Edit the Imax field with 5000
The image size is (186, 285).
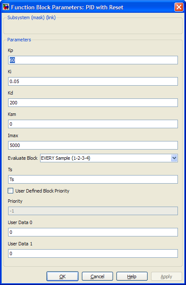pos(93,145)
